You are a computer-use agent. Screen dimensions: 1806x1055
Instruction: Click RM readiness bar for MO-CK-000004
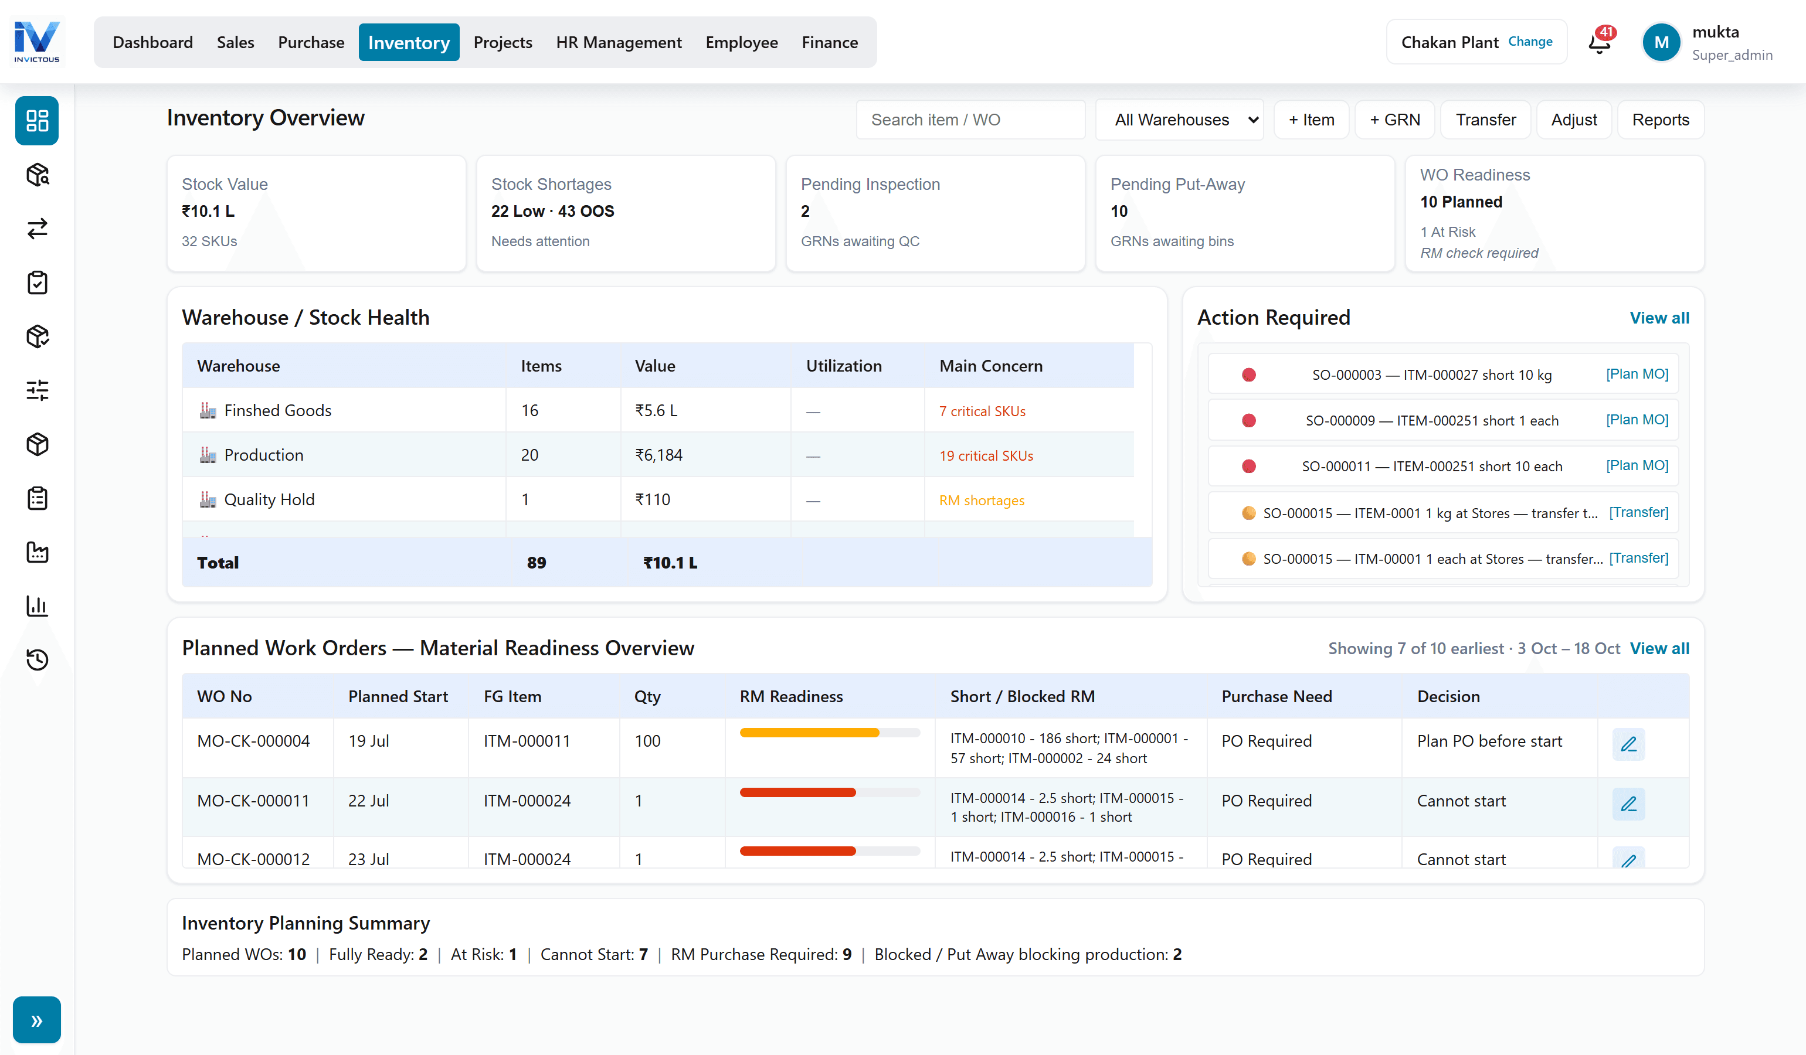tap(829, 732)
